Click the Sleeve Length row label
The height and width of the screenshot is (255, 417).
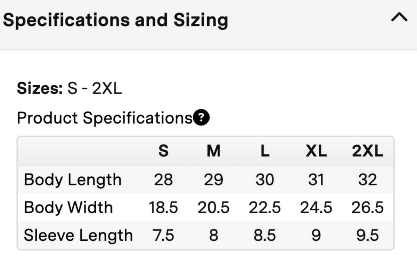click(78, 236)
